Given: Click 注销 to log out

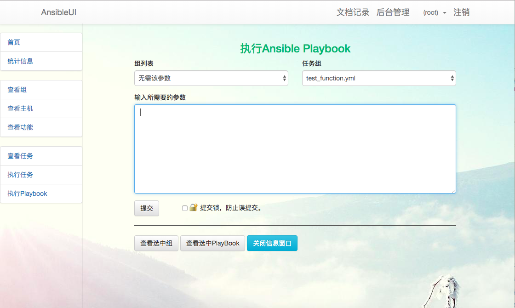Looking at the screenshot, I should click(x=461, y=12).
